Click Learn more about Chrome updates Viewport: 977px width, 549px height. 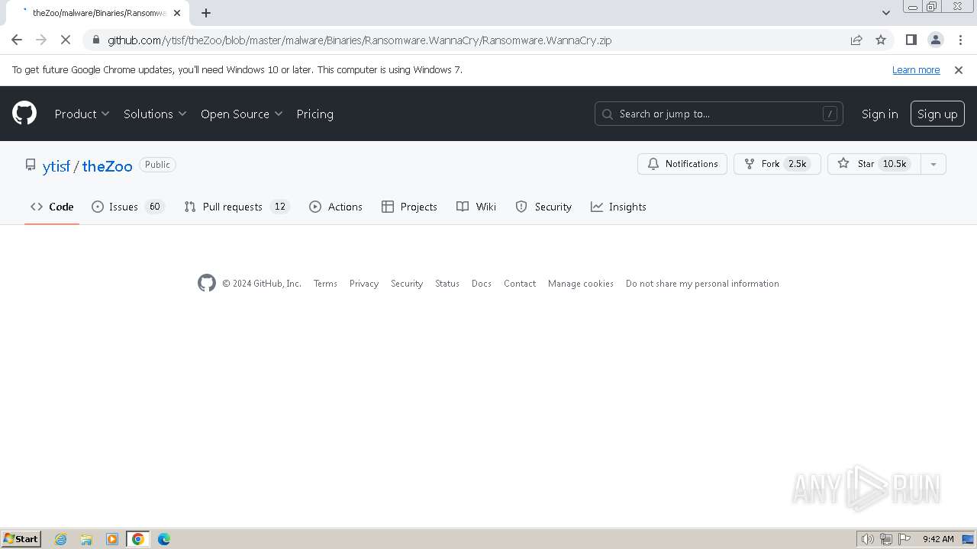tap(916, 69)
